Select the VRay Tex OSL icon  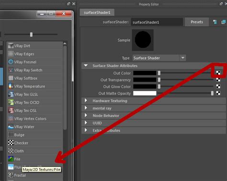(11, 110)
